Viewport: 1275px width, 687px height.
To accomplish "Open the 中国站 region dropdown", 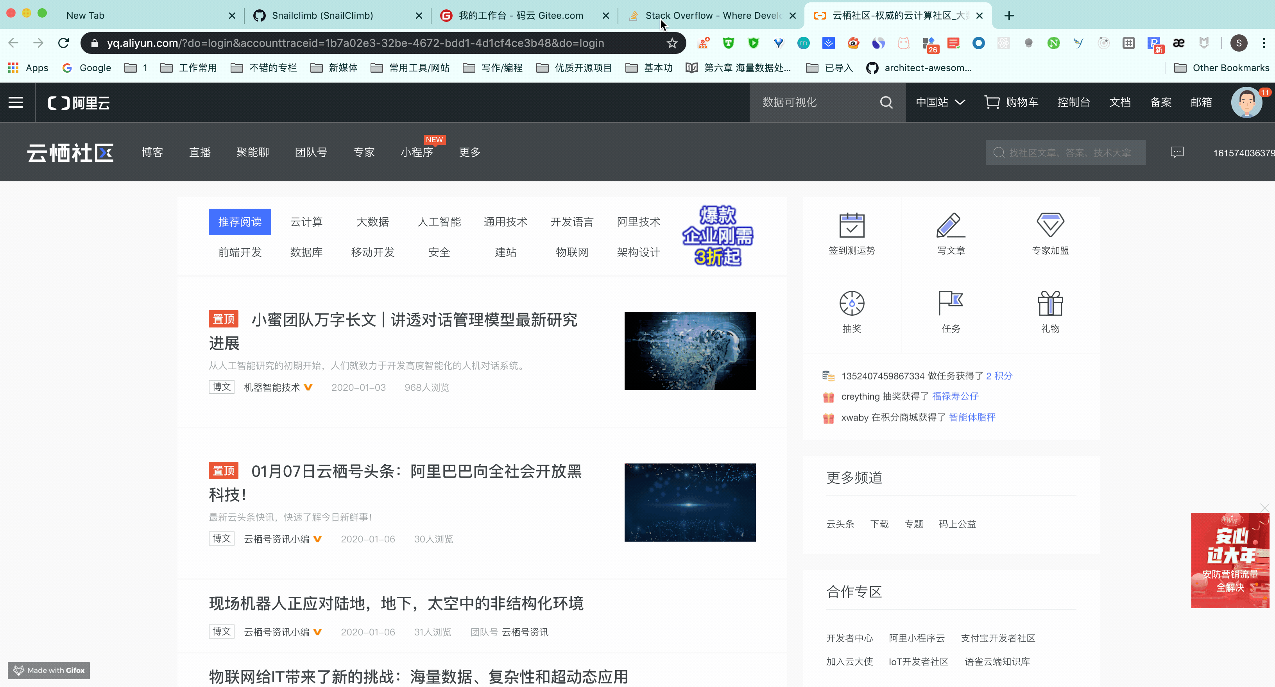I will [x=939, y=102].
